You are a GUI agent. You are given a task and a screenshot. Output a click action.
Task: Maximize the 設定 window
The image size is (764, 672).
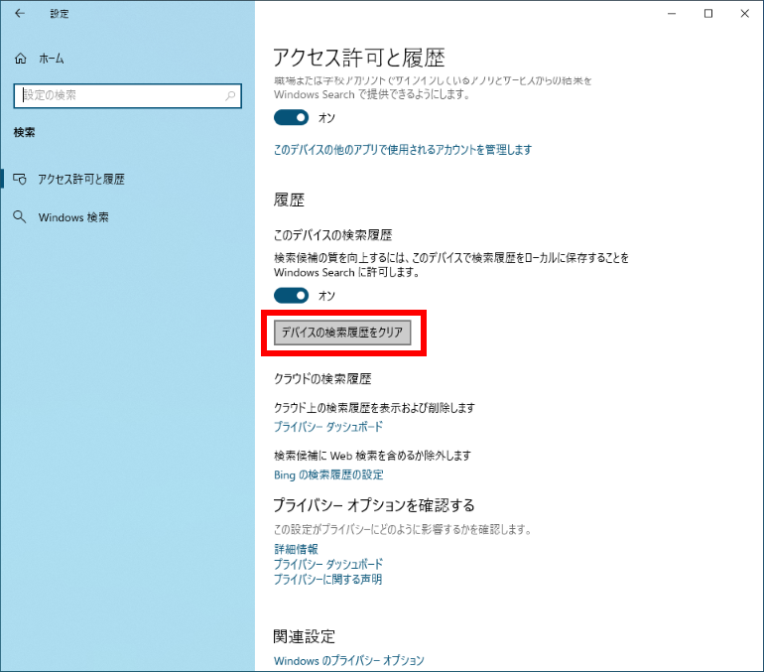(708, 14)
